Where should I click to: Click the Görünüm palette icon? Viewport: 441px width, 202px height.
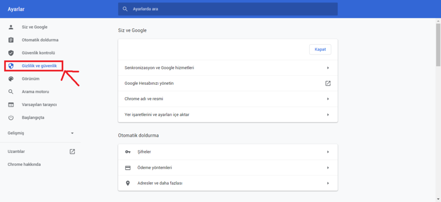(x=11, y=78)
